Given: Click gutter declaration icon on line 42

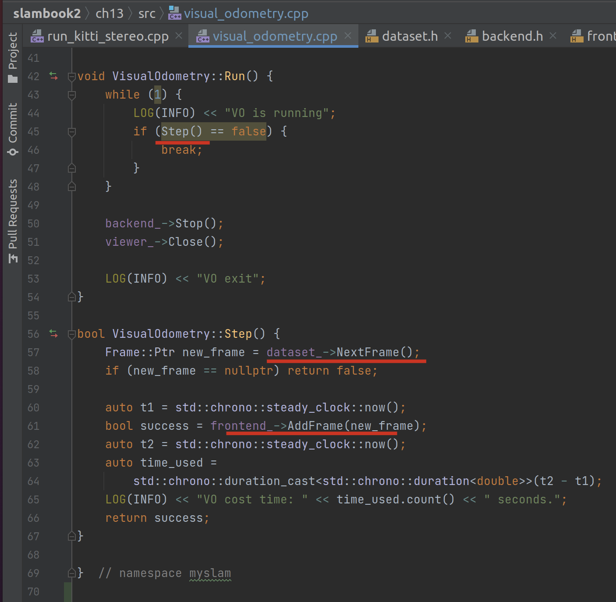Looking at the screenshot, I should 53,76.
